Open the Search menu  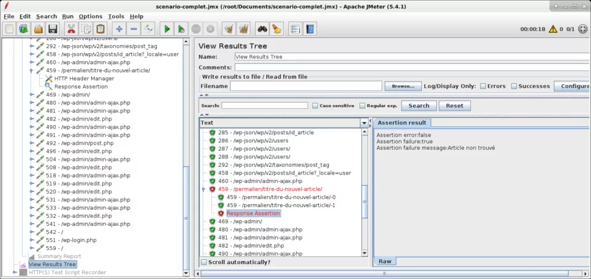(x=46, y=17)
